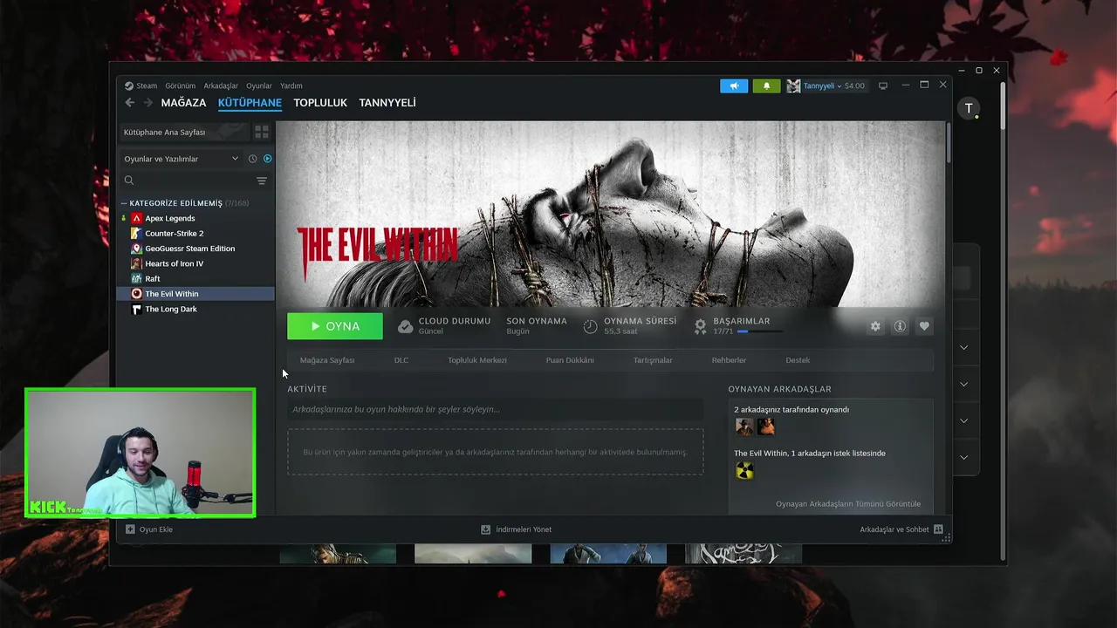Click the first playing friend avatar
The width and height of the screenshot is (1117, 628).
click(744, 427)
